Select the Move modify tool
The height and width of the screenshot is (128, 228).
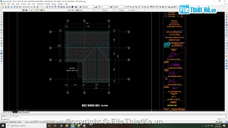[227, 27]
